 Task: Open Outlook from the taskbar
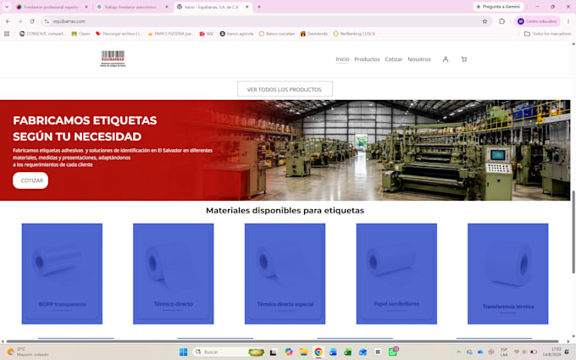[x=363, y=352]
